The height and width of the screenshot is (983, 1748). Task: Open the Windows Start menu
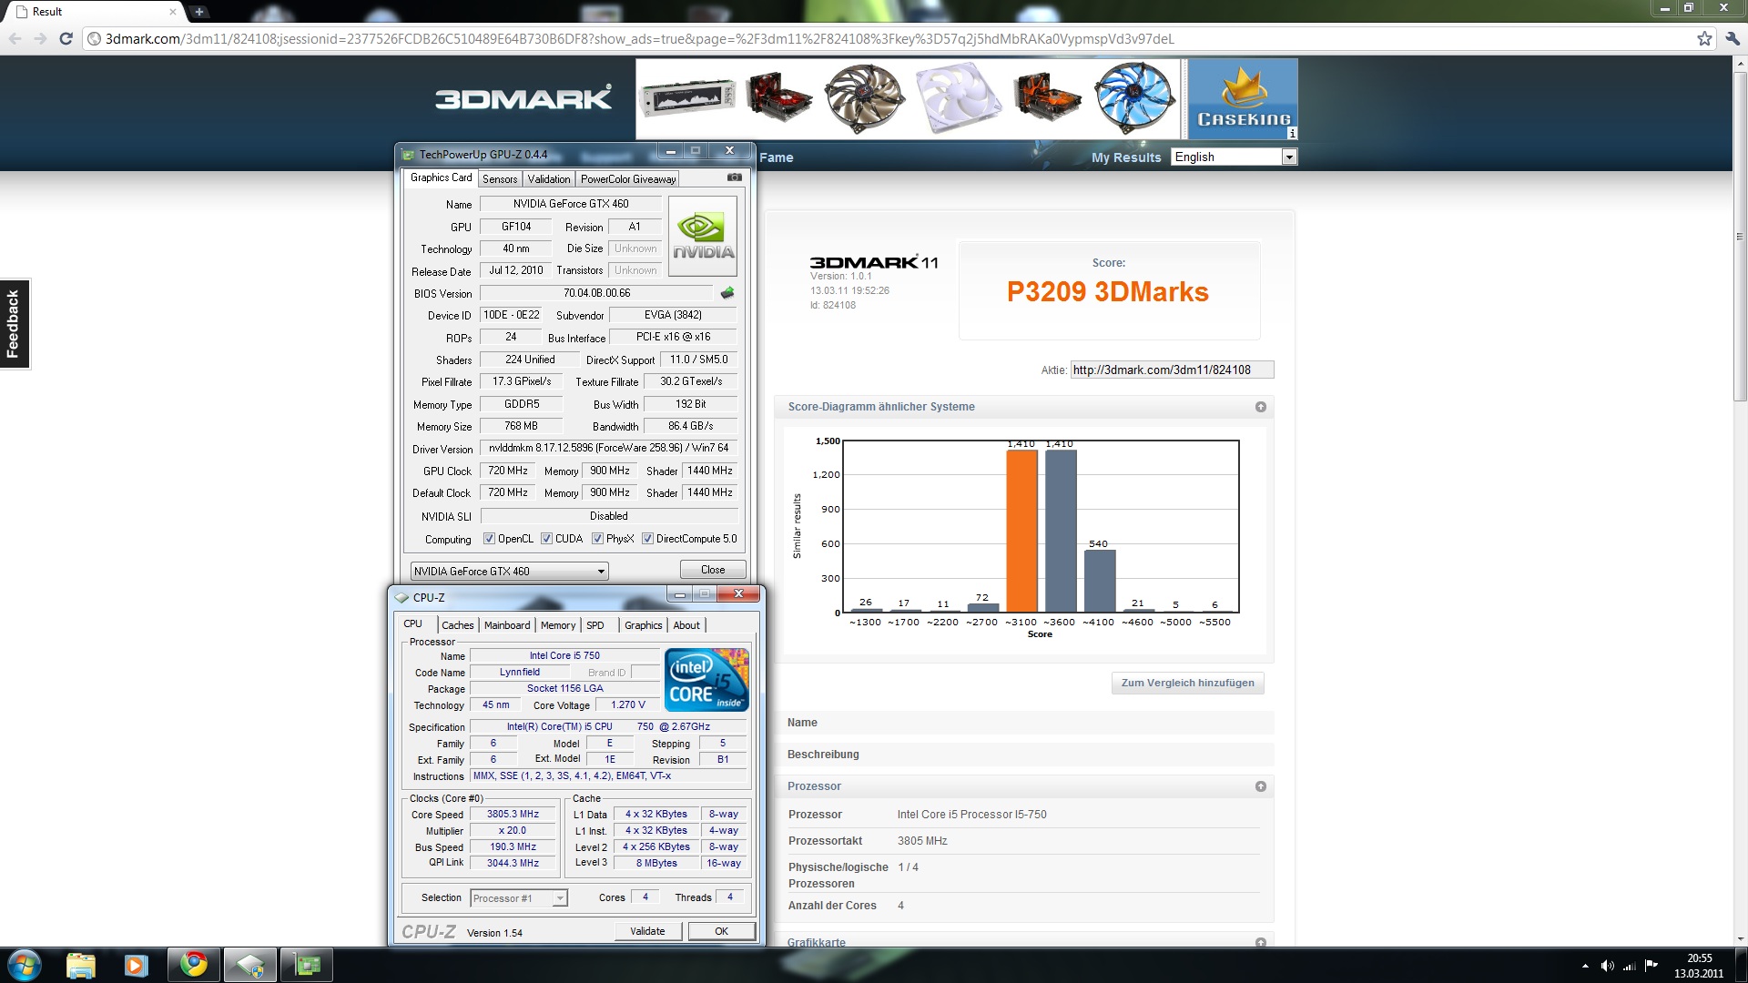pyautogui.click(x=24, y=965)
